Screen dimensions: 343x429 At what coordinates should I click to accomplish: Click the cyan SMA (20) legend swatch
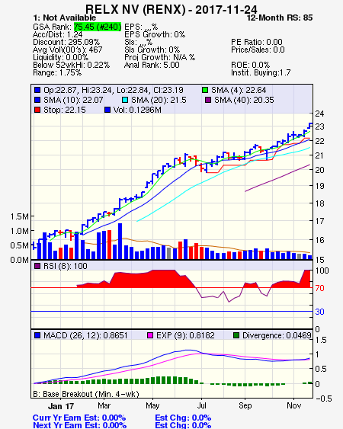click(x=125, y=100)
